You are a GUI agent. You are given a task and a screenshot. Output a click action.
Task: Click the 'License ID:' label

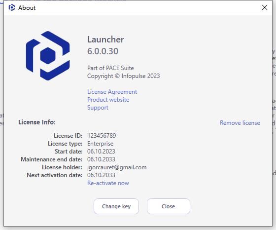(x=68, y=136)
